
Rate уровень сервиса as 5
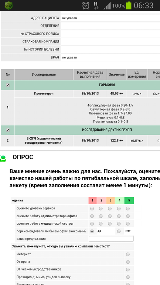[x=128, y=208]
